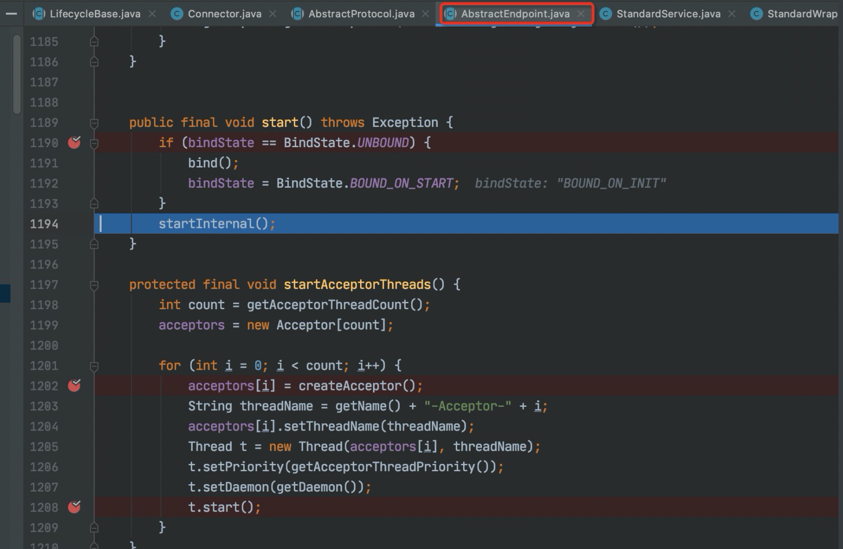
Task: Select the AbstractEndpoint.java tab
Action: pos(515,14)
